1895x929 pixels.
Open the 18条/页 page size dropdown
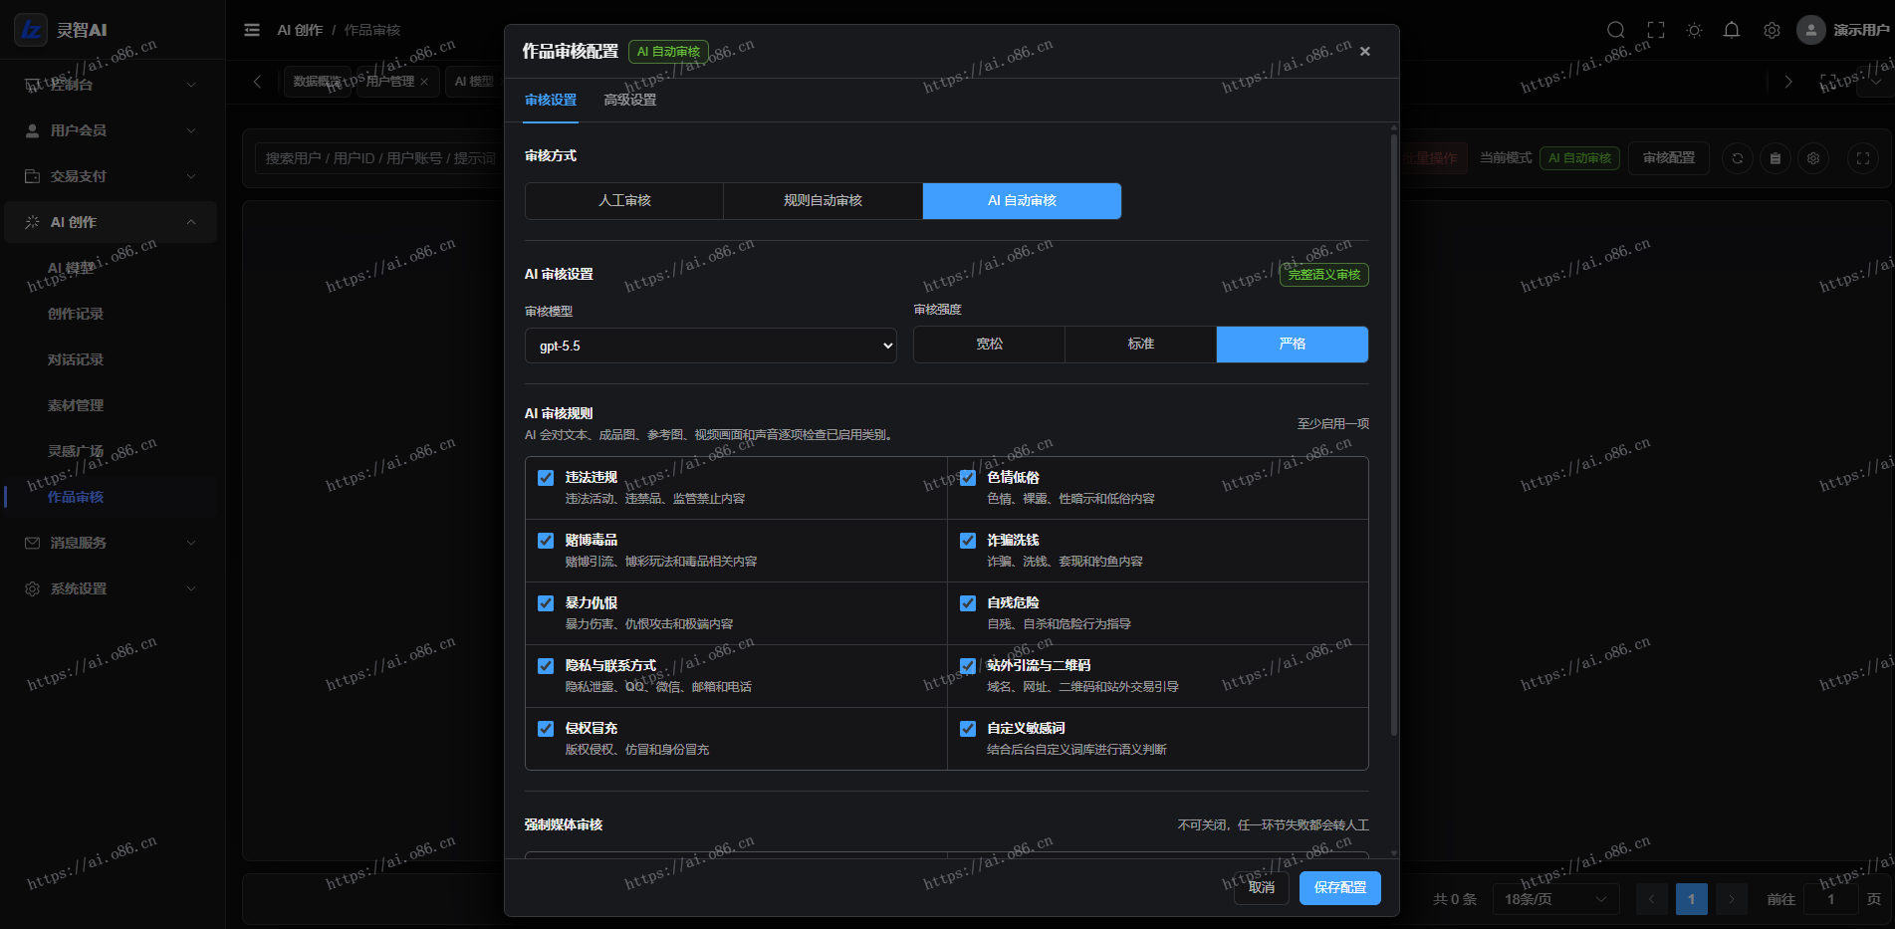click(1556, 899)
